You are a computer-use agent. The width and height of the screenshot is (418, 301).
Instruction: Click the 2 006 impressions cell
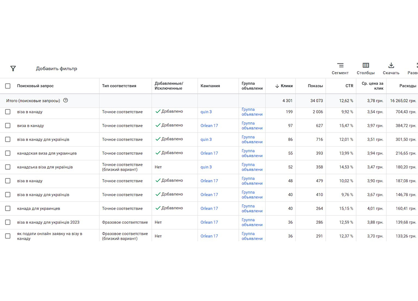pos(317,111)
